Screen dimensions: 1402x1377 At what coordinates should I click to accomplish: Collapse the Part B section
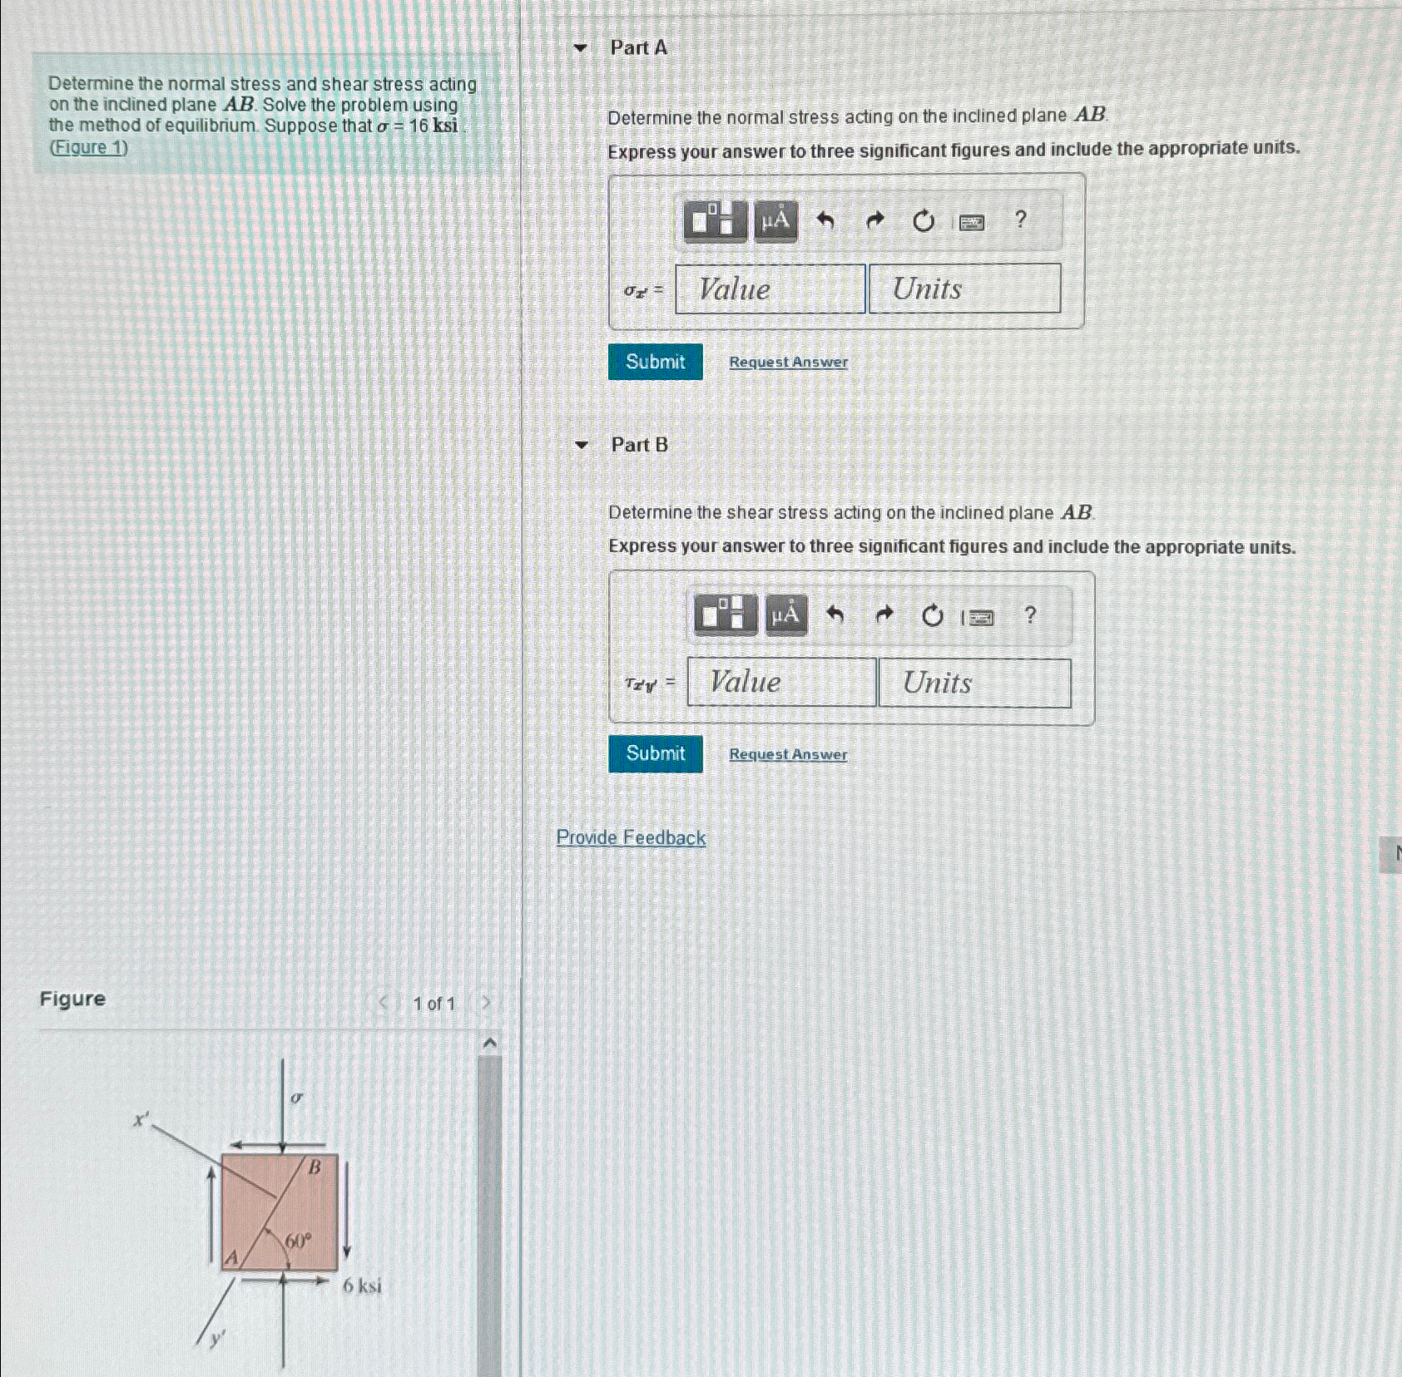point(581,446)
